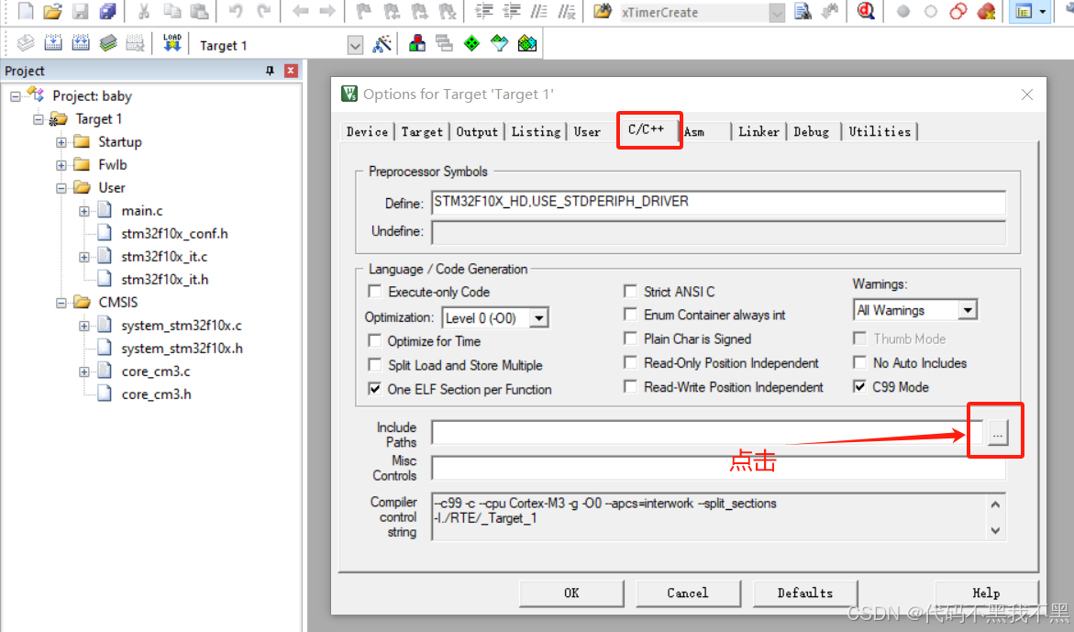Click the Comment Selection icon
The image size is (1074, 632).
(539, 11)
